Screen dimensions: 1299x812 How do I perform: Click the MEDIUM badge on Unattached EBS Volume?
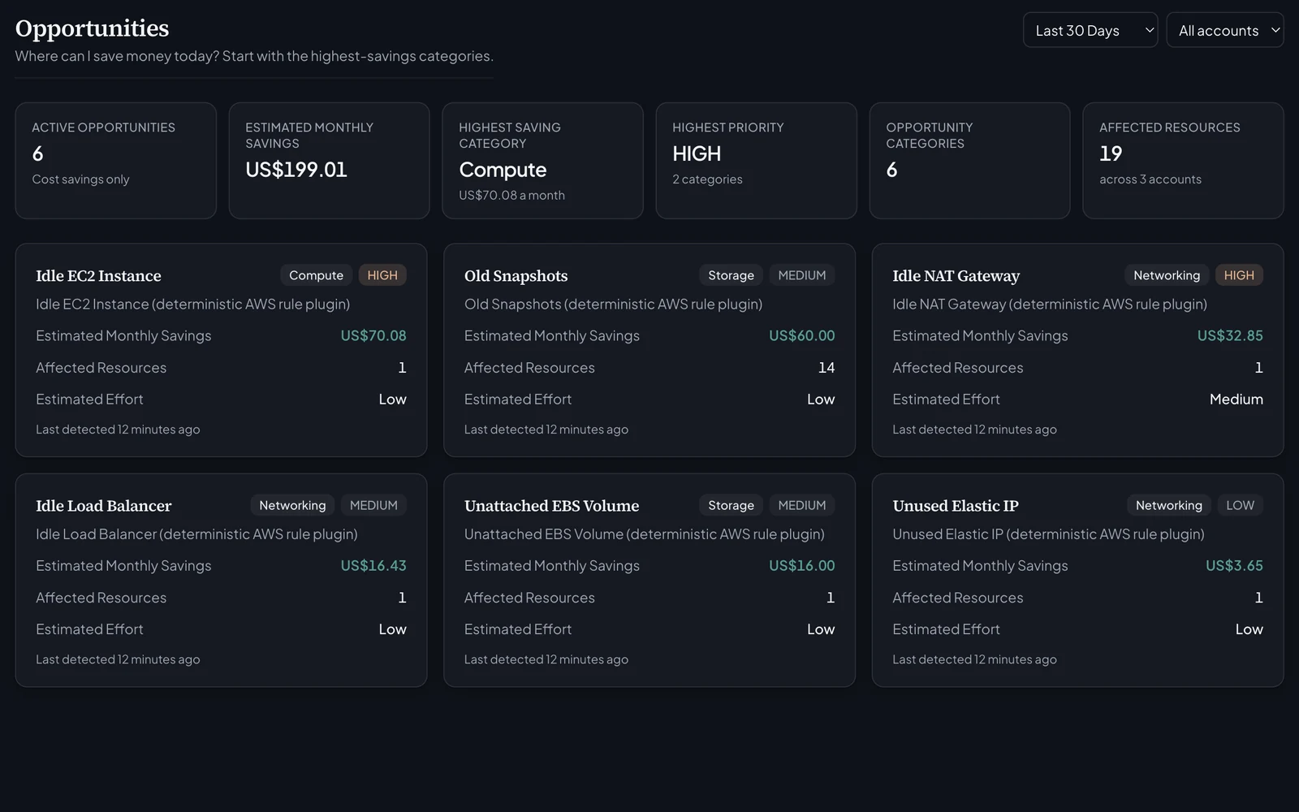[x=802, y=505]
